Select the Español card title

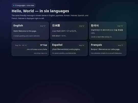[57, 45]
